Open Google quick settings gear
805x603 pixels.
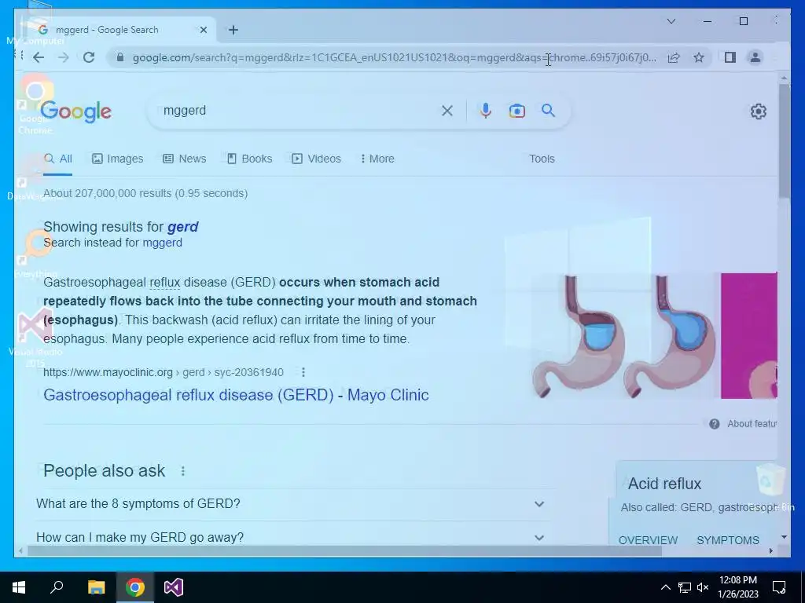pyautogui.click(x=759, y=111)
